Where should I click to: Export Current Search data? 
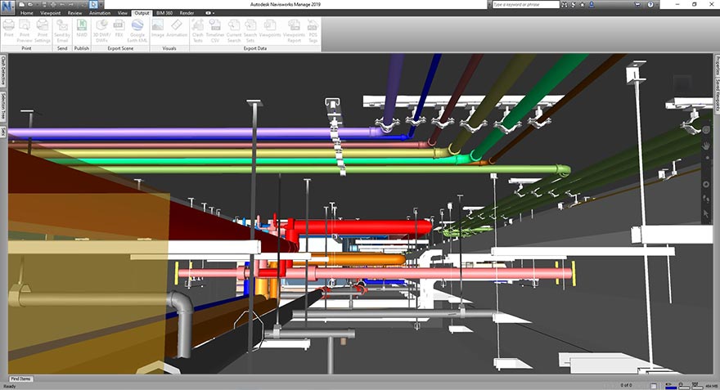coord(234,30)
